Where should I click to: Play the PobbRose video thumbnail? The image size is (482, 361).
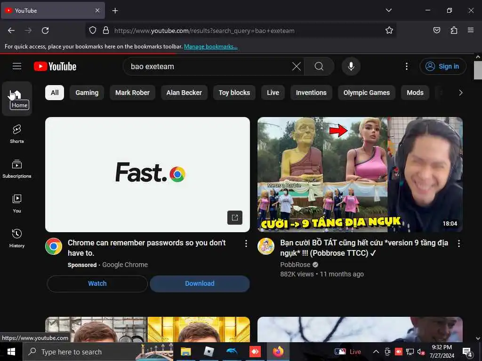pyautogui.click(x=360, y=174)
